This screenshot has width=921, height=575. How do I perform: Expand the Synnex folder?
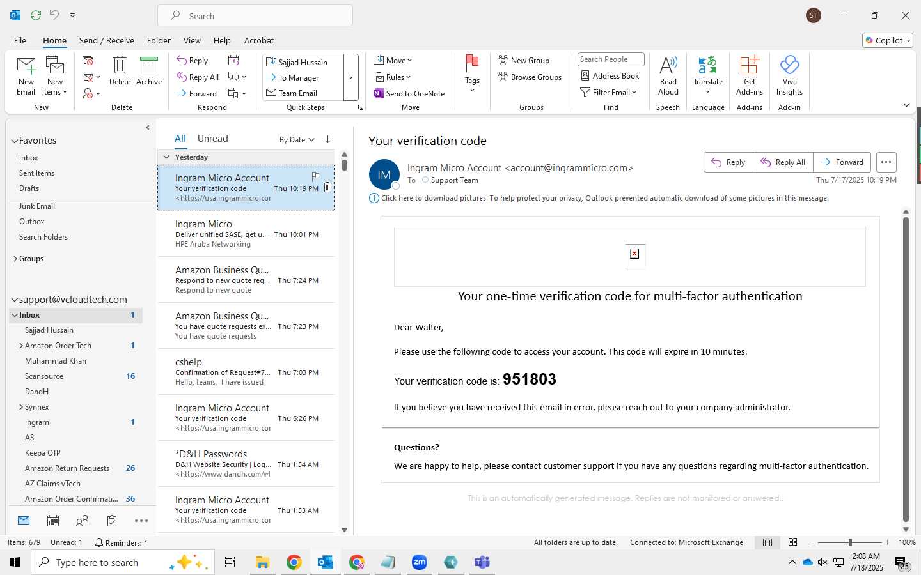click(21, 407)
